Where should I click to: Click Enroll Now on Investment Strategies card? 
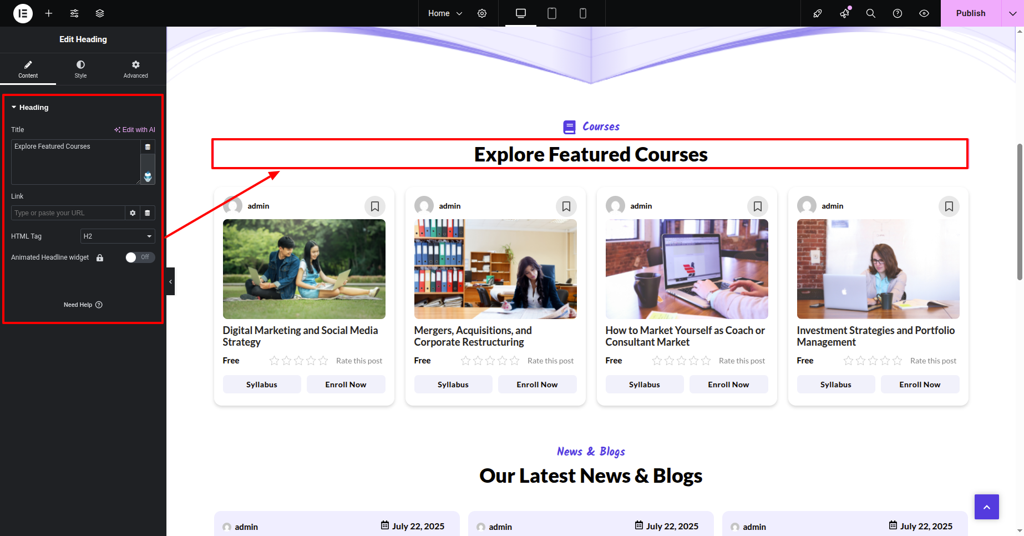click(x=920, y=385)
